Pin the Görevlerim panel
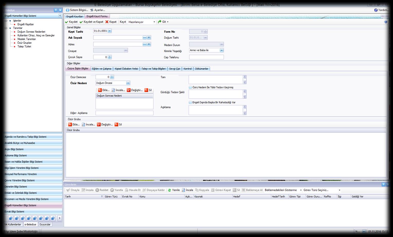The width and height of the screenshot is (393, 237). [383, 184]
